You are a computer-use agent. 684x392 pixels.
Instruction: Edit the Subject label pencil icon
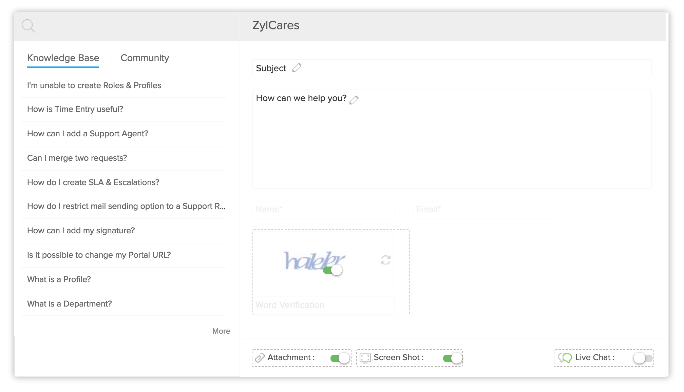tap(297, 68)
